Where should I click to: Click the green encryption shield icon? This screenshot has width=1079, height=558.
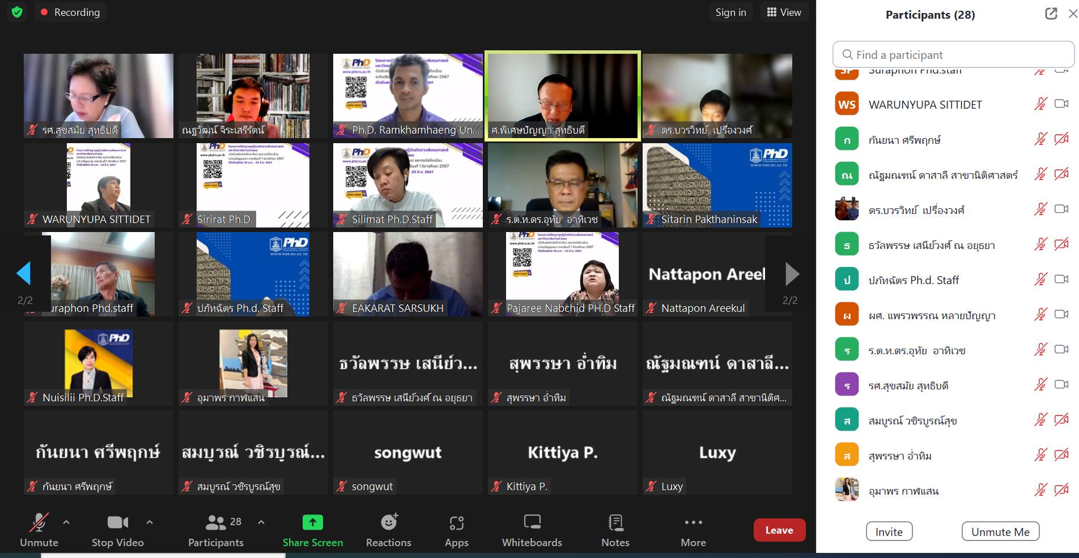17,12
